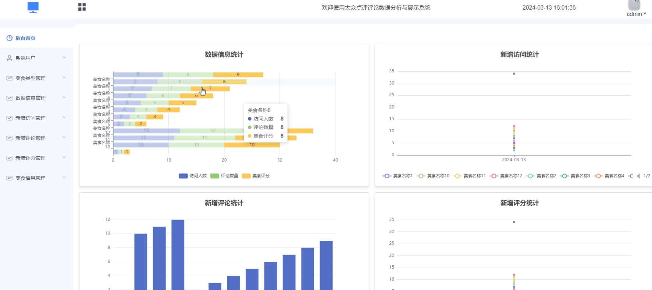Select the 数据信息管理 menu label

(x=31, y=98)
